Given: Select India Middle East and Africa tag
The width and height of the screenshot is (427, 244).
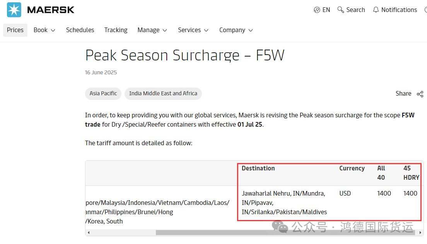Looking at the screenshot, I should 163,93.
